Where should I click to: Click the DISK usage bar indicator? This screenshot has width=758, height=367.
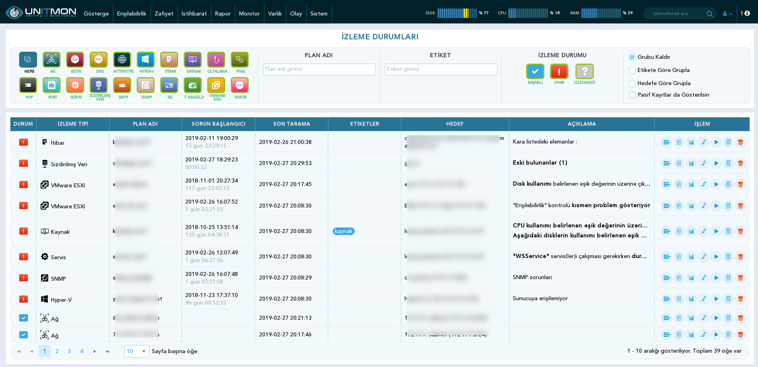(457, 13)
